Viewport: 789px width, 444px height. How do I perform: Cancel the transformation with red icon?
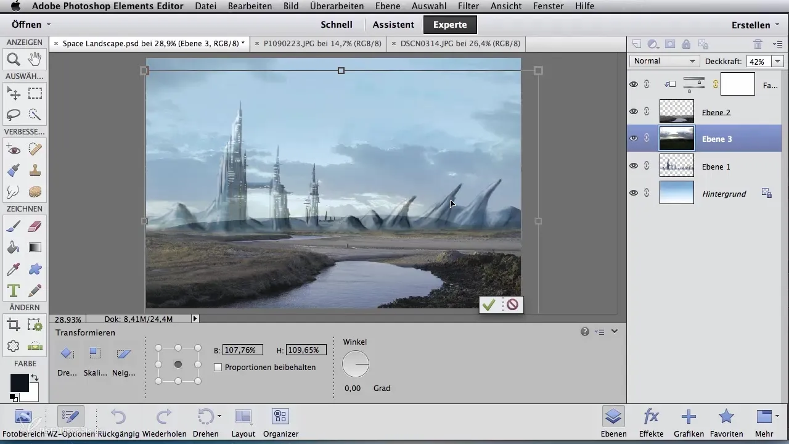(512, 305)
